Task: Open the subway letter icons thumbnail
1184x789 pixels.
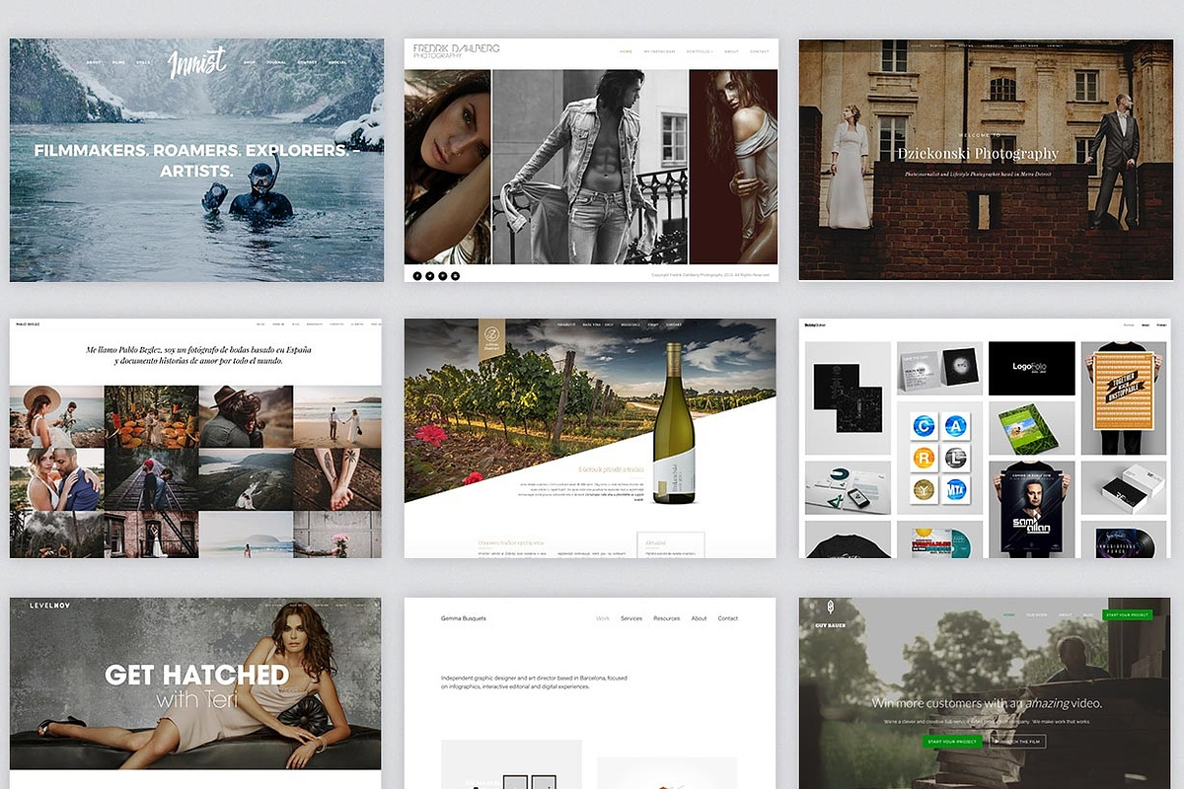Action: click(939, 457)
